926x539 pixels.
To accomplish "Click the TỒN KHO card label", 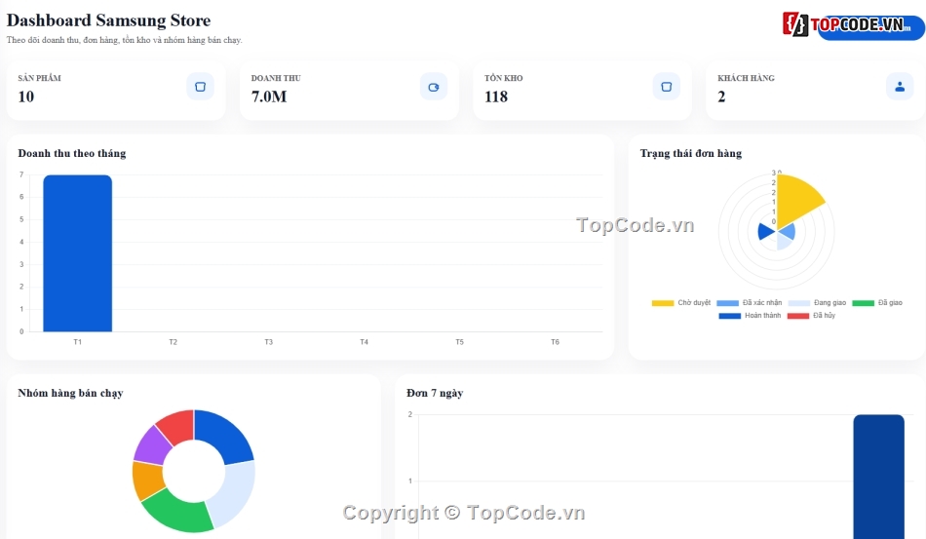I will click(504, 78).
